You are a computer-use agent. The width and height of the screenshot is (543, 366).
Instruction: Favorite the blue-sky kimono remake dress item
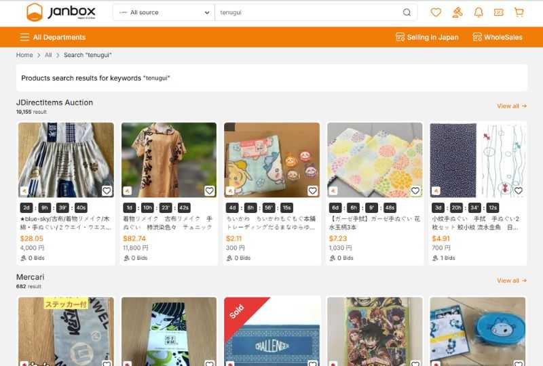107,190
